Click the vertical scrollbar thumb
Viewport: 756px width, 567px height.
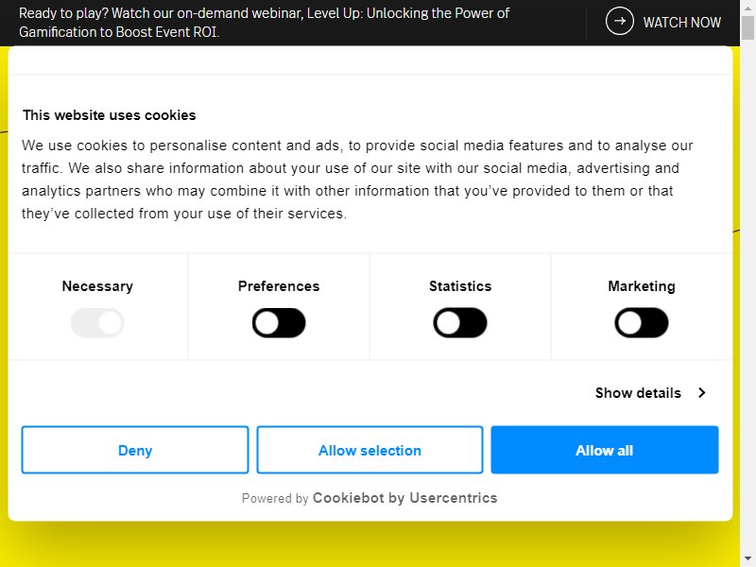[x=747, y=27]
